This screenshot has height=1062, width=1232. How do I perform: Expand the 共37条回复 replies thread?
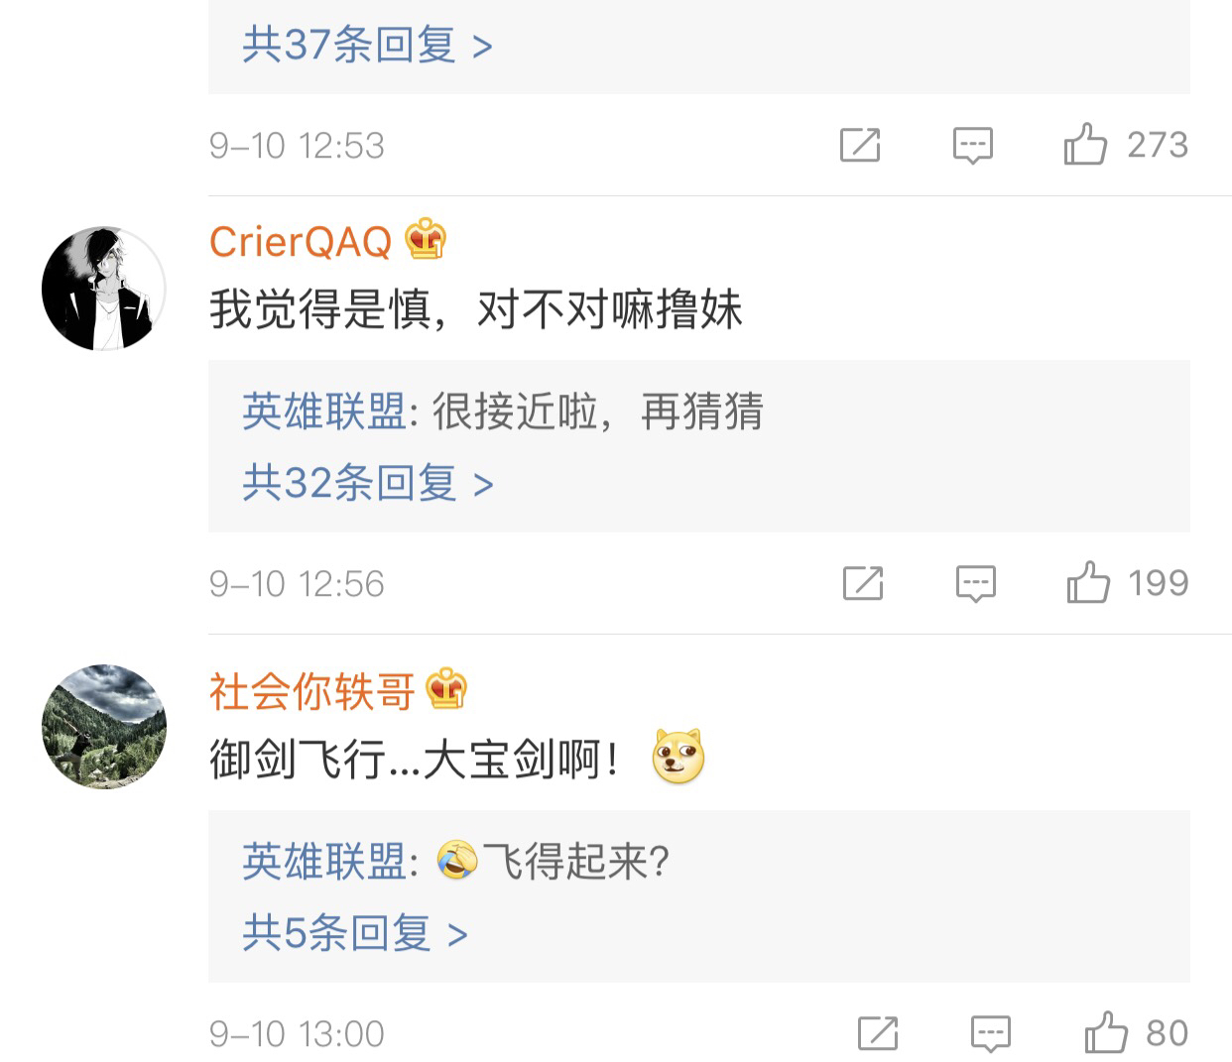coord(367,46)
